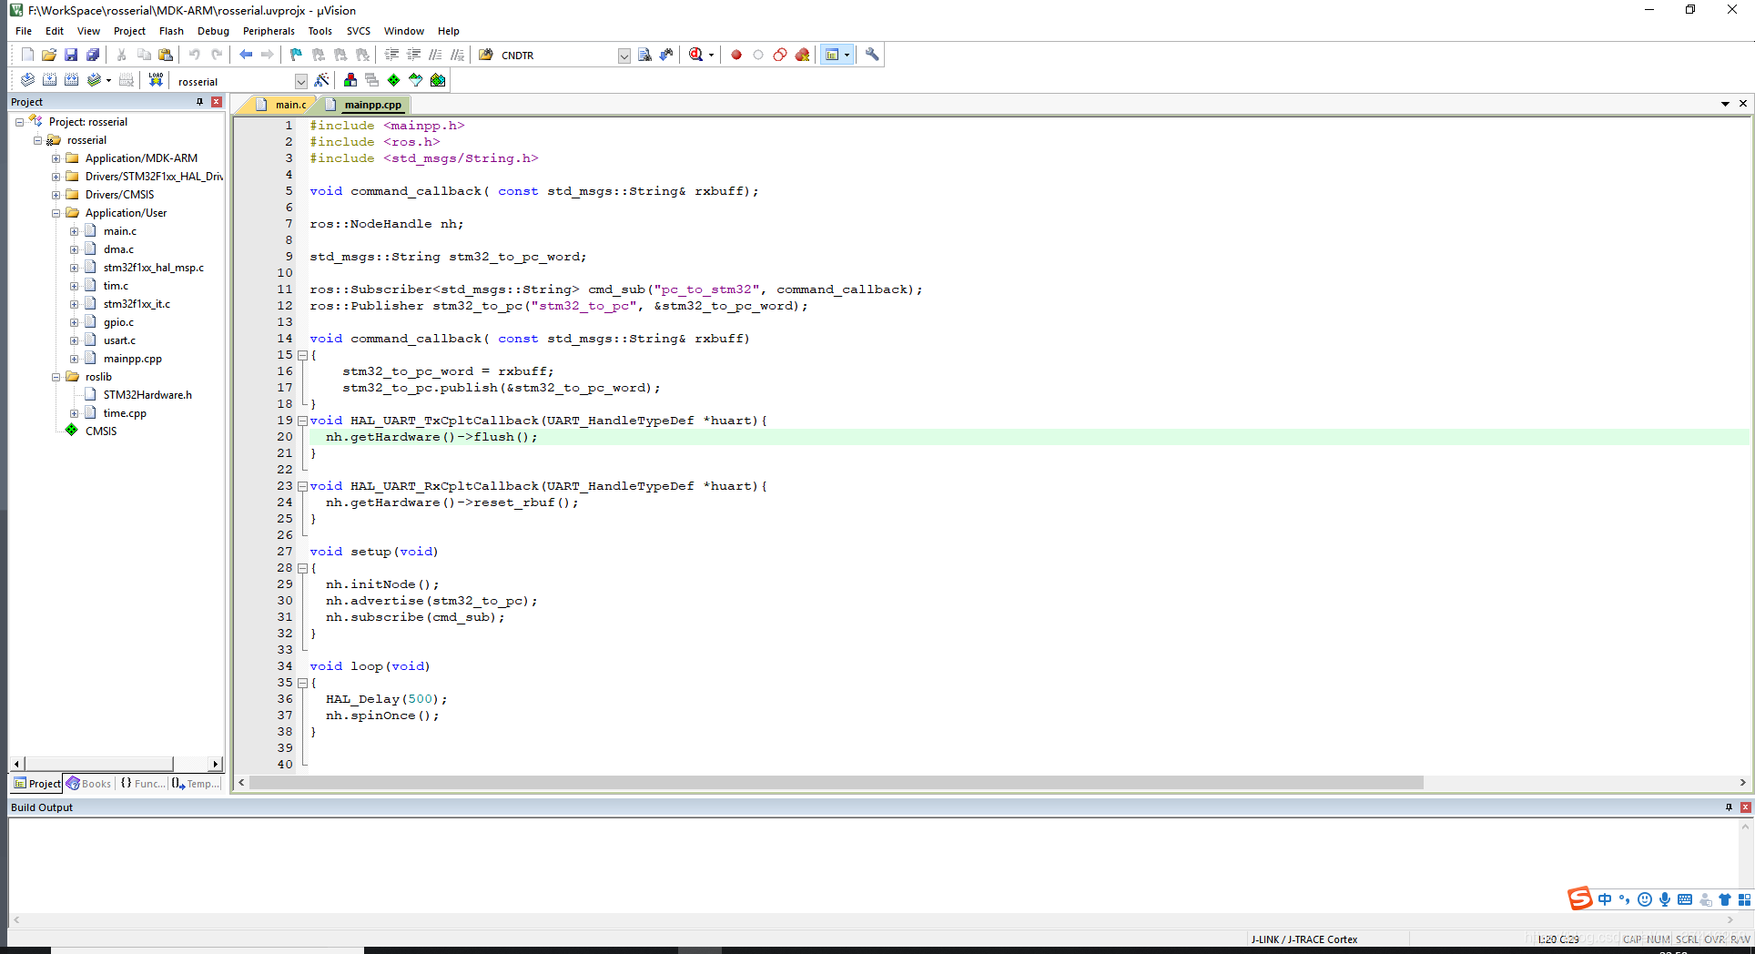1755x954 pixels.
Task: Save the current file
Action: click(x=71, y=55)
